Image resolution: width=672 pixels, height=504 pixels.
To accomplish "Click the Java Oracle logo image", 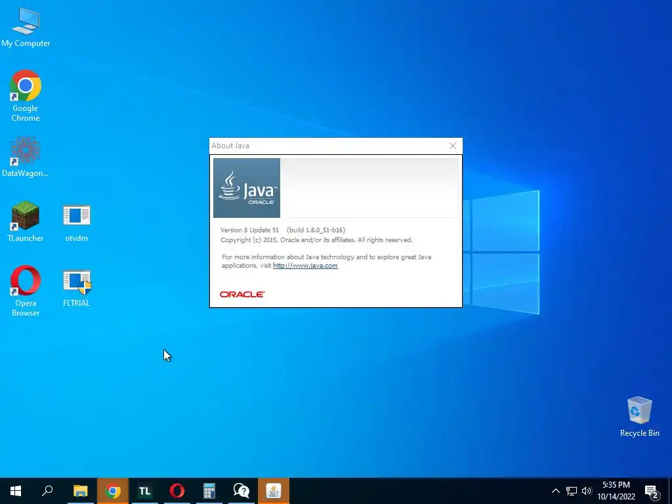I will [x=247, y=188].
